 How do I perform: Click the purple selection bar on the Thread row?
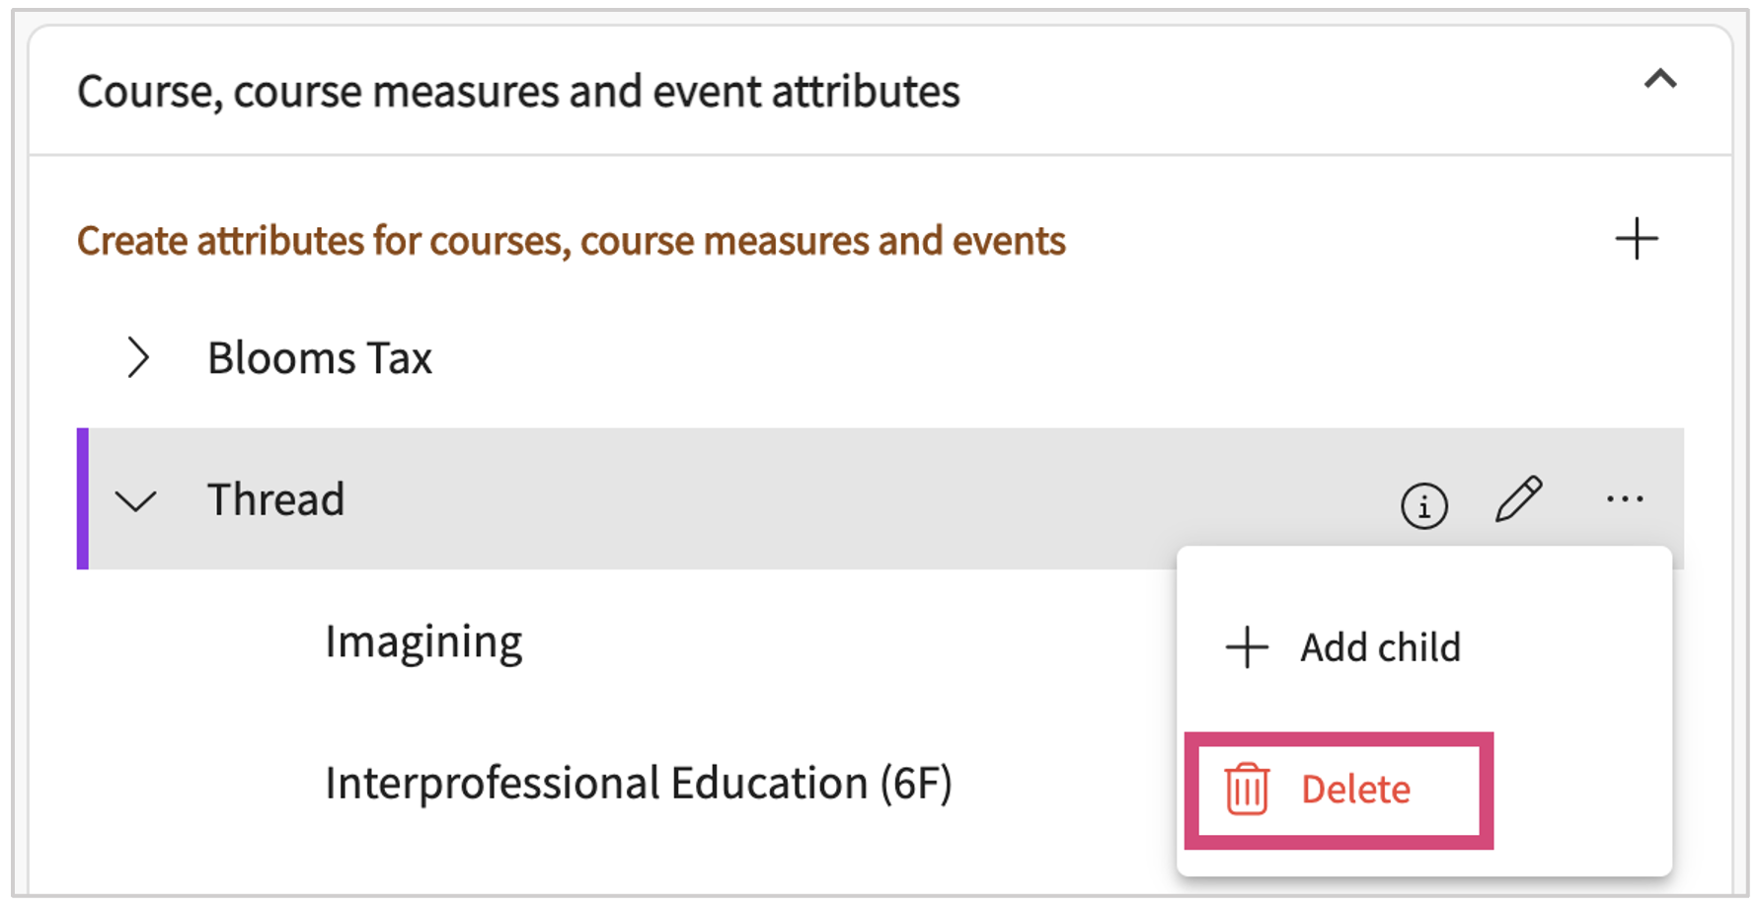point(83,499)
